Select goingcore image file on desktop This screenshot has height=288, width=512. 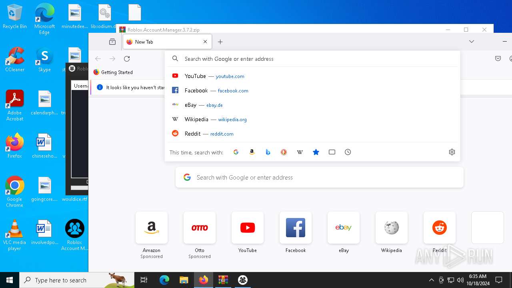[x=44, y=189]
